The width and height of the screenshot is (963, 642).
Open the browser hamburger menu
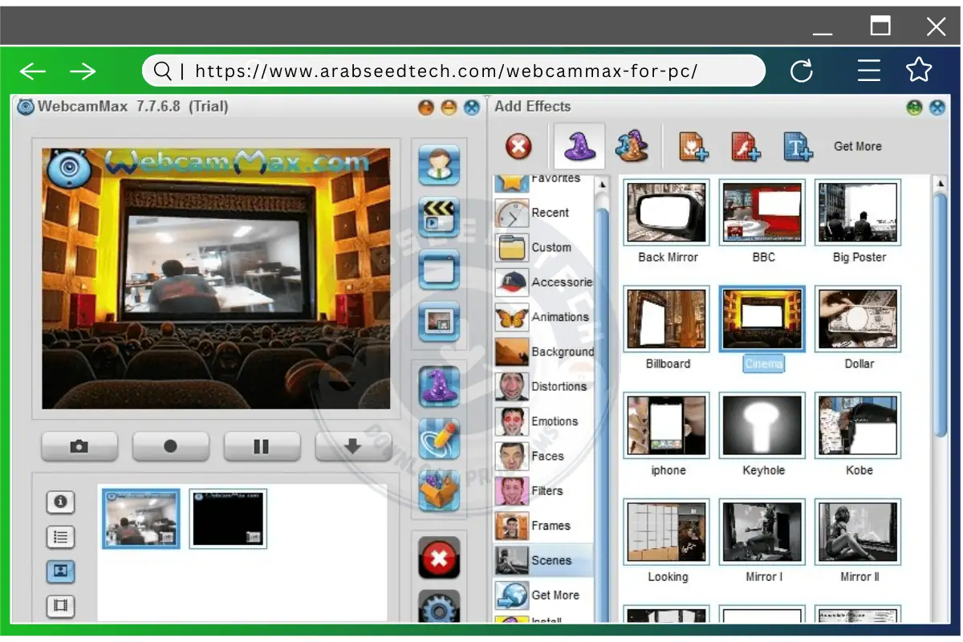869,71
